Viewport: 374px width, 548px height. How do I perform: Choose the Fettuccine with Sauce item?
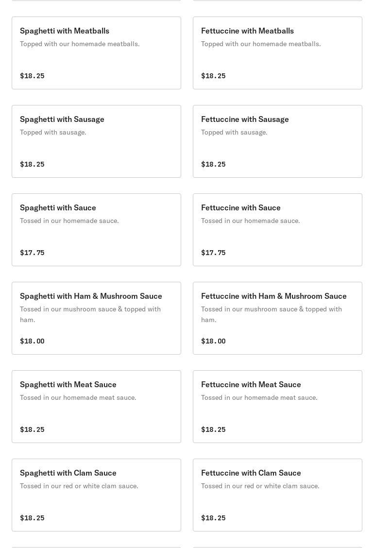tap(277, 230)
